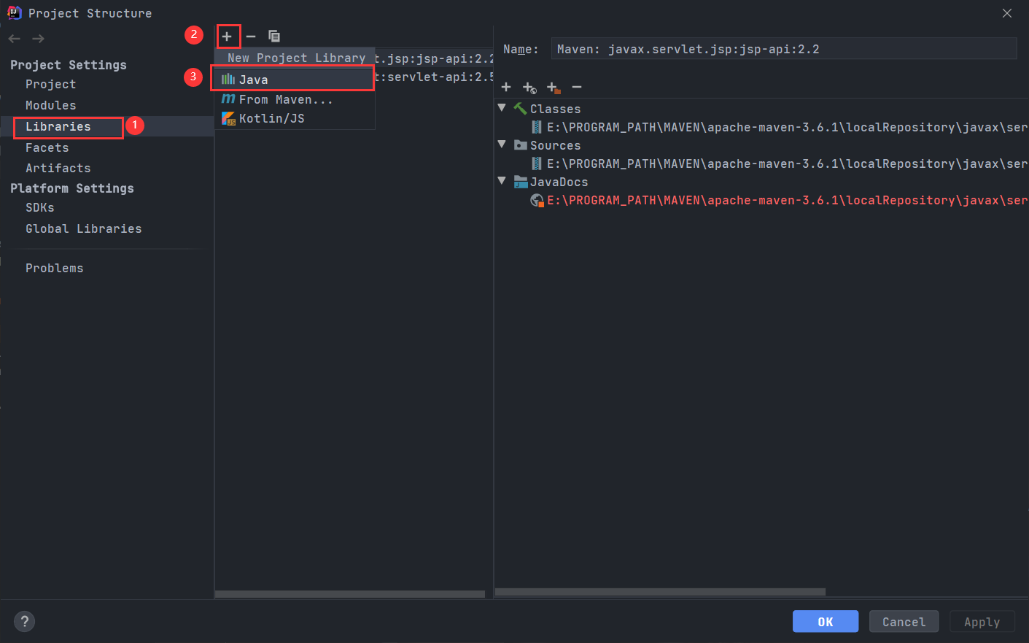The height and width of the screenshot is (643, 1029).
Task: Click the copy library icon
Action: [x=274, y=36]
